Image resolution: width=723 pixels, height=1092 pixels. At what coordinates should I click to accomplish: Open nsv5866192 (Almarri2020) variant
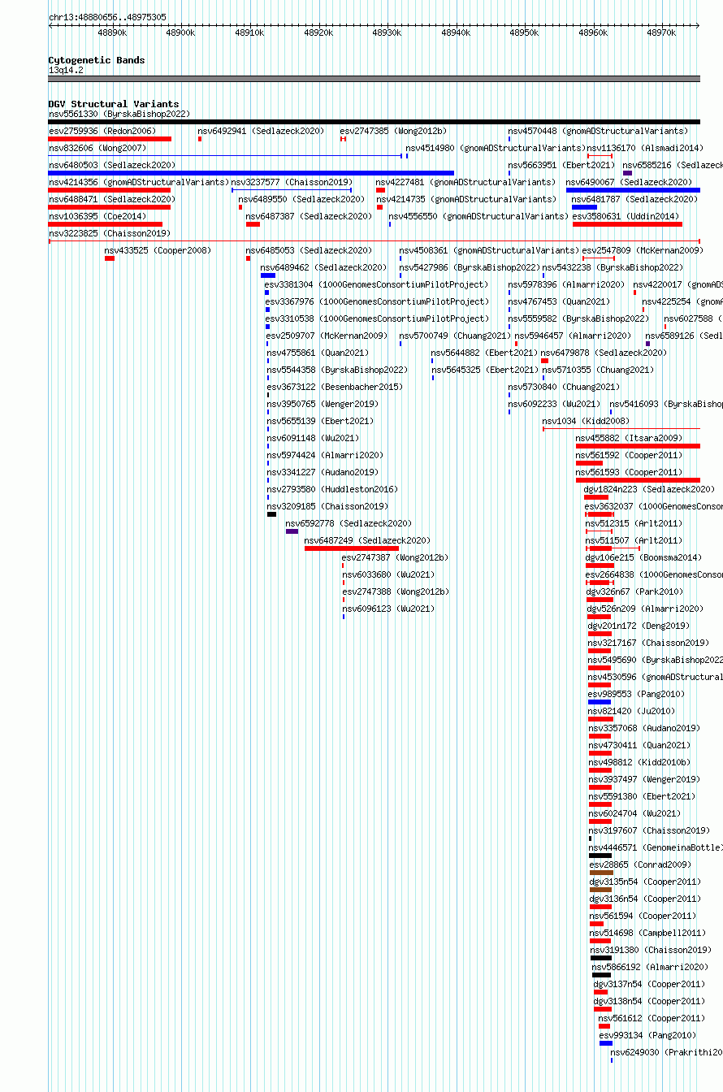(652, 967)
